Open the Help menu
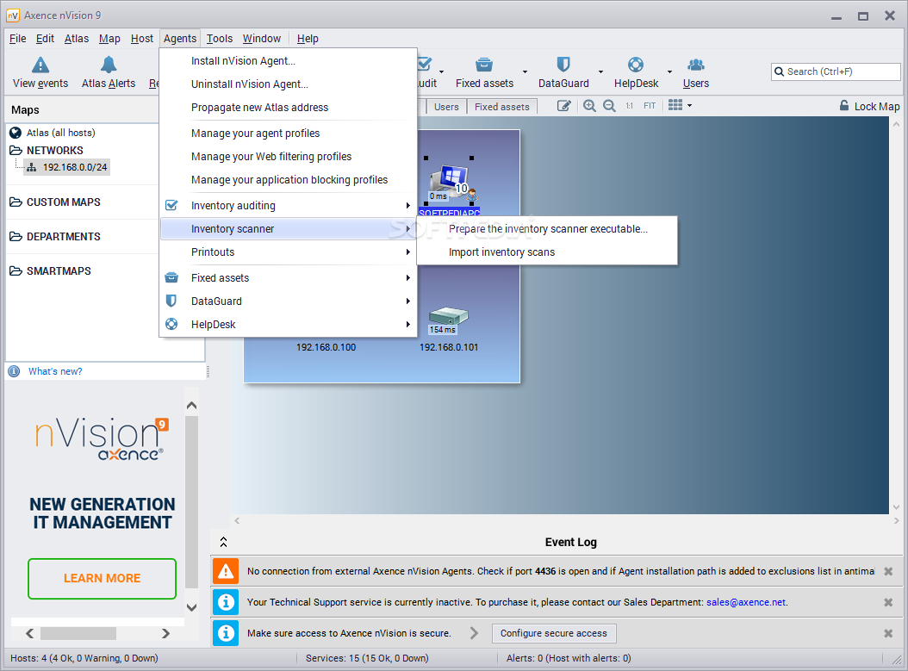Screen dimensions: 908x671 point(308,39)
